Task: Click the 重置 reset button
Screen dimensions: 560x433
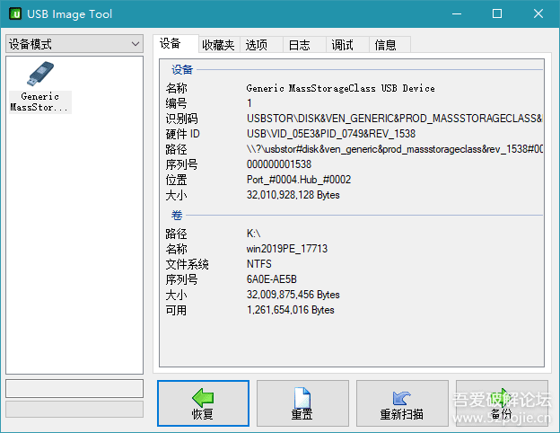Action: 302,403
